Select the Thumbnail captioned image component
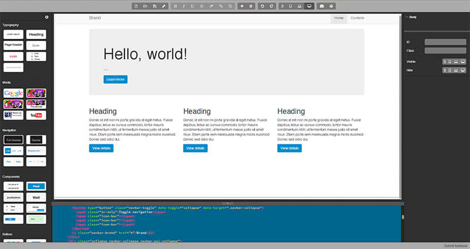The height and width of the screenshot is (249, 470). click(36, 105)
